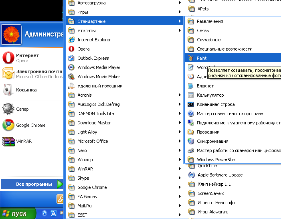Expand the AusLogics Disk Defrag folder
Screen dimensions: 281x219
[124, 104]
